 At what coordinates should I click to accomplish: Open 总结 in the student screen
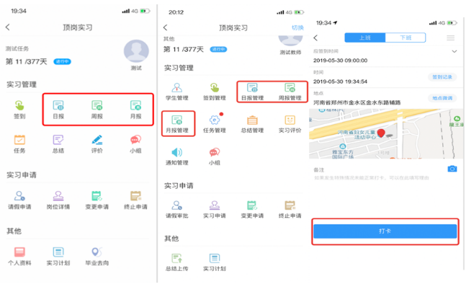point(58,144)
